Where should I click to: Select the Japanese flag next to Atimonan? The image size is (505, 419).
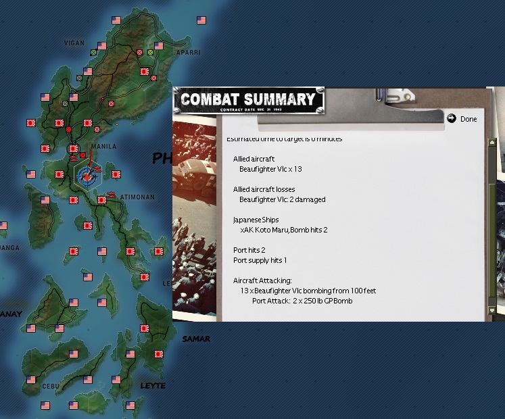pos(102,200)
